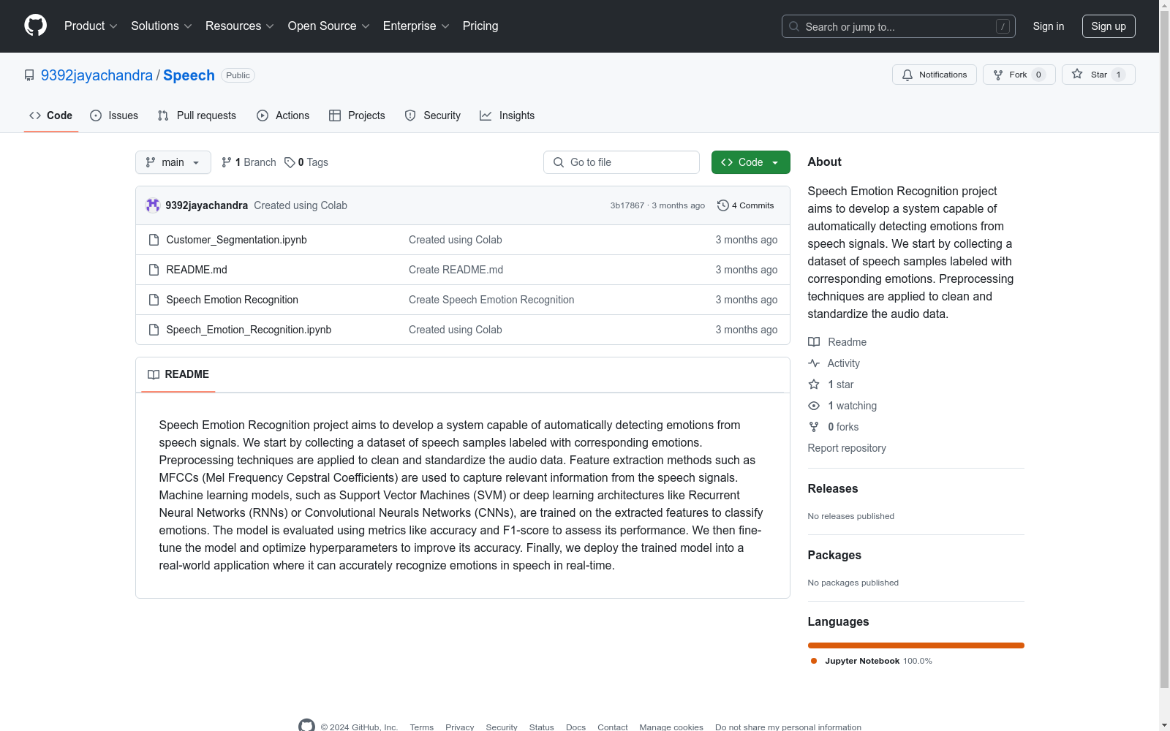
Task: Click the orange Jupyter Notebook language bar
Action: tap(916, 645)
